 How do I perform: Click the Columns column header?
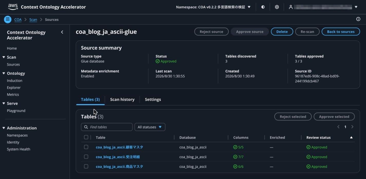point(241,137)
